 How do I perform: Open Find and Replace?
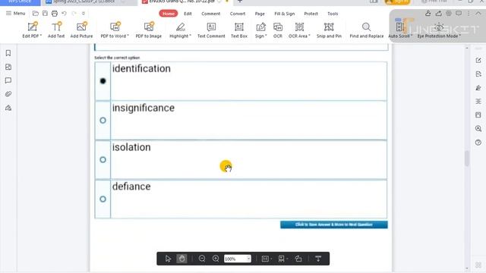(366, 30)
